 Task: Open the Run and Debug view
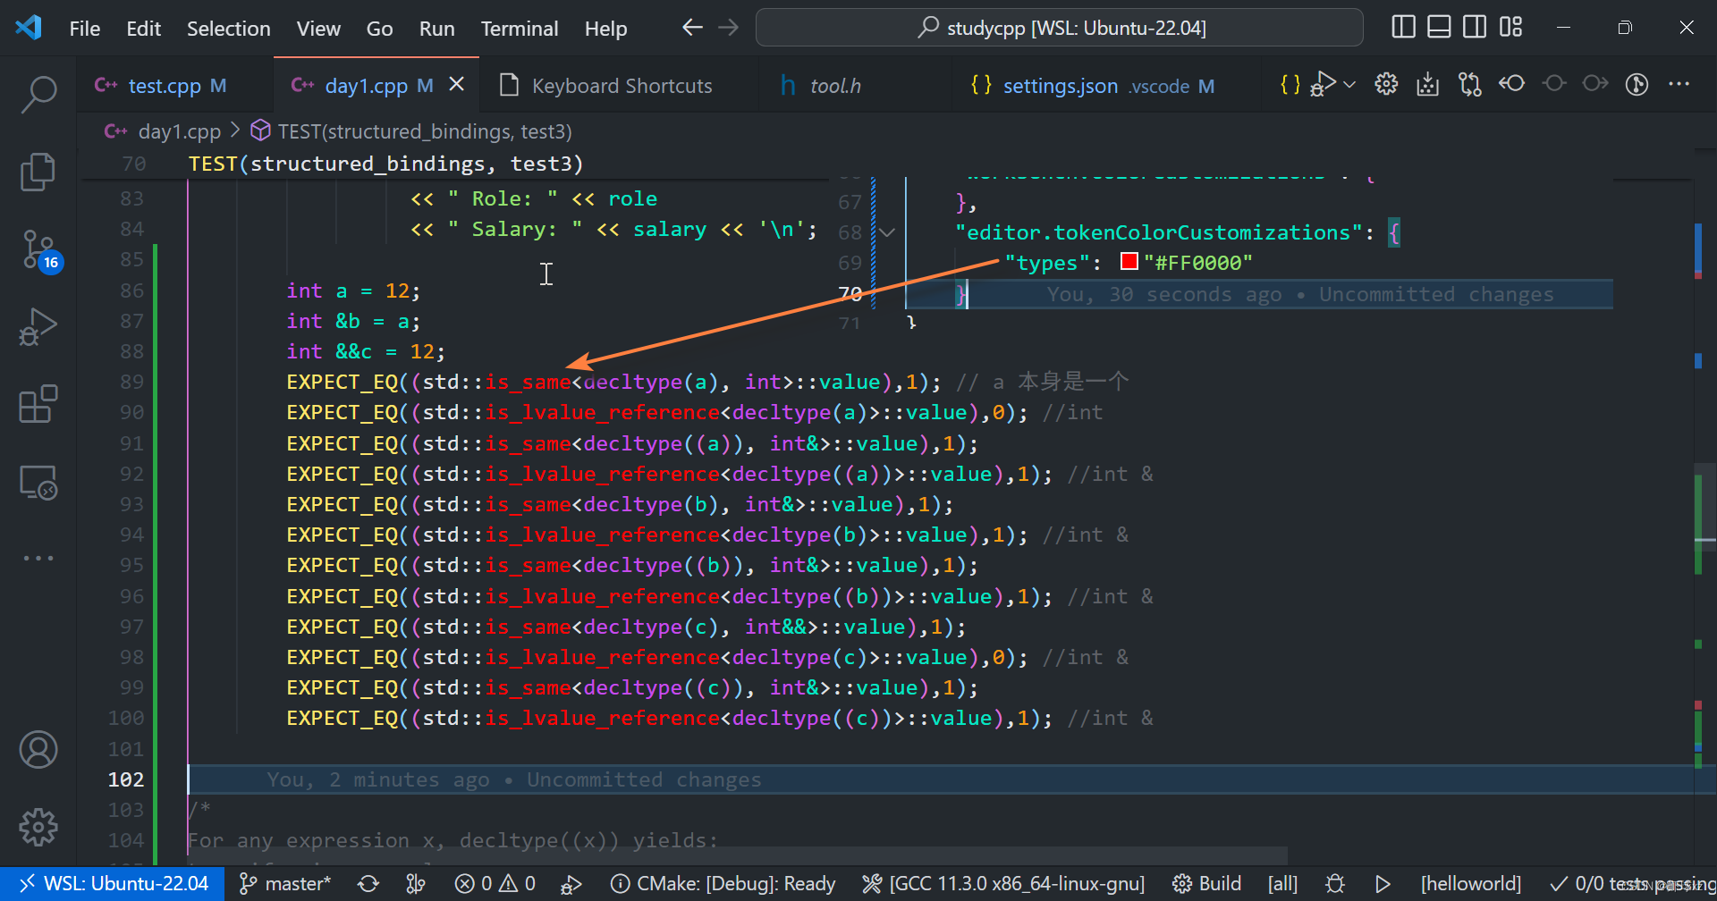point(38,327)
